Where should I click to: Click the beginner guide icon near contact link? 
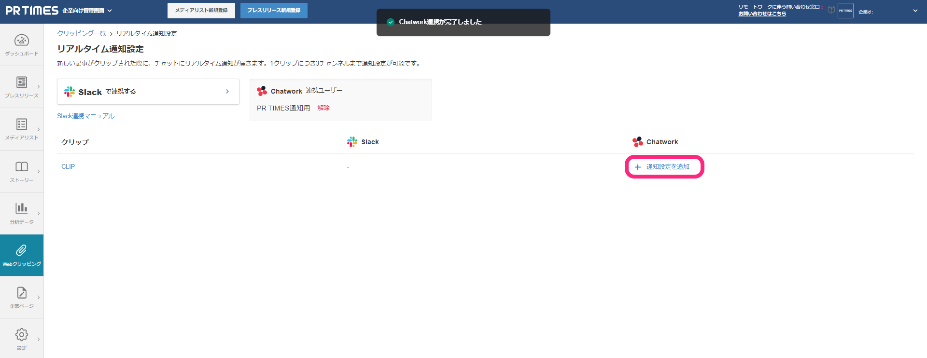click(831, 10)
